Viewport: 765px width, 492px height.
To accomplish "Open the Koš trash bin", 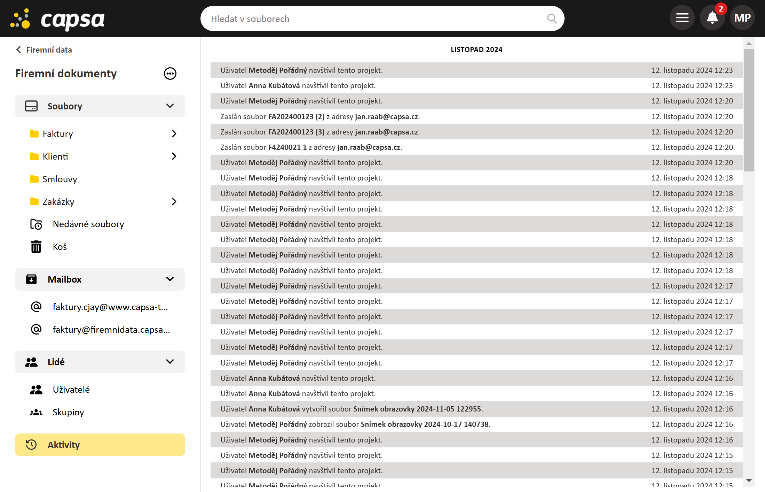I will tap(60, 247).
